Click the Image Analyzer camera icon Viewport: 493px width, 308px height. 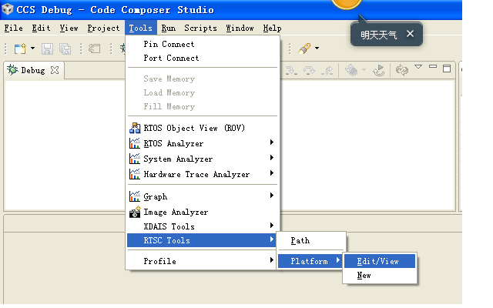click(135, 213)
